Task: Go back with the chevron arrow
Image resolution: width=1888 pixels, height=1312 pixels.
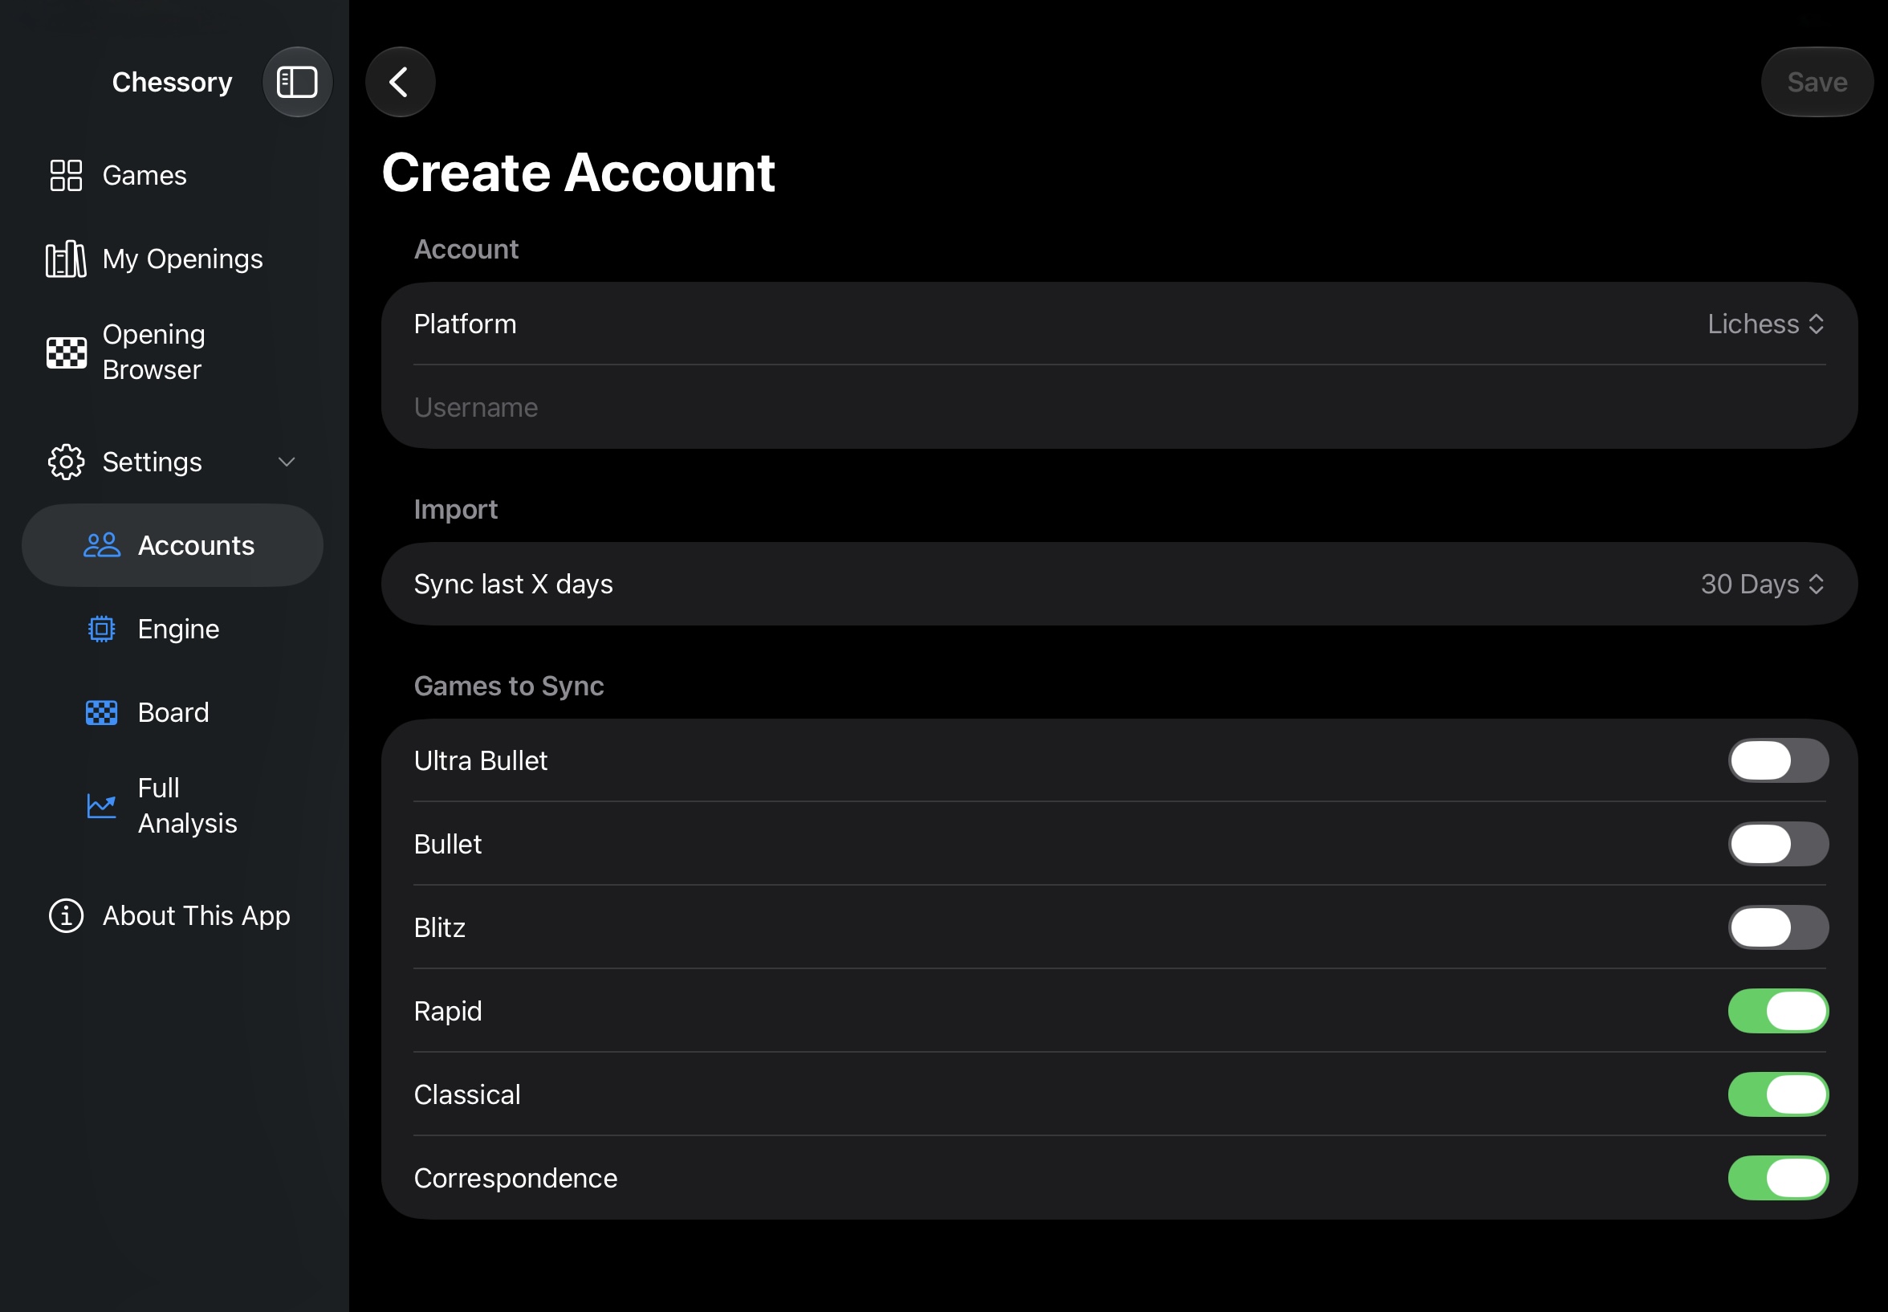Action: pos(400,82)
